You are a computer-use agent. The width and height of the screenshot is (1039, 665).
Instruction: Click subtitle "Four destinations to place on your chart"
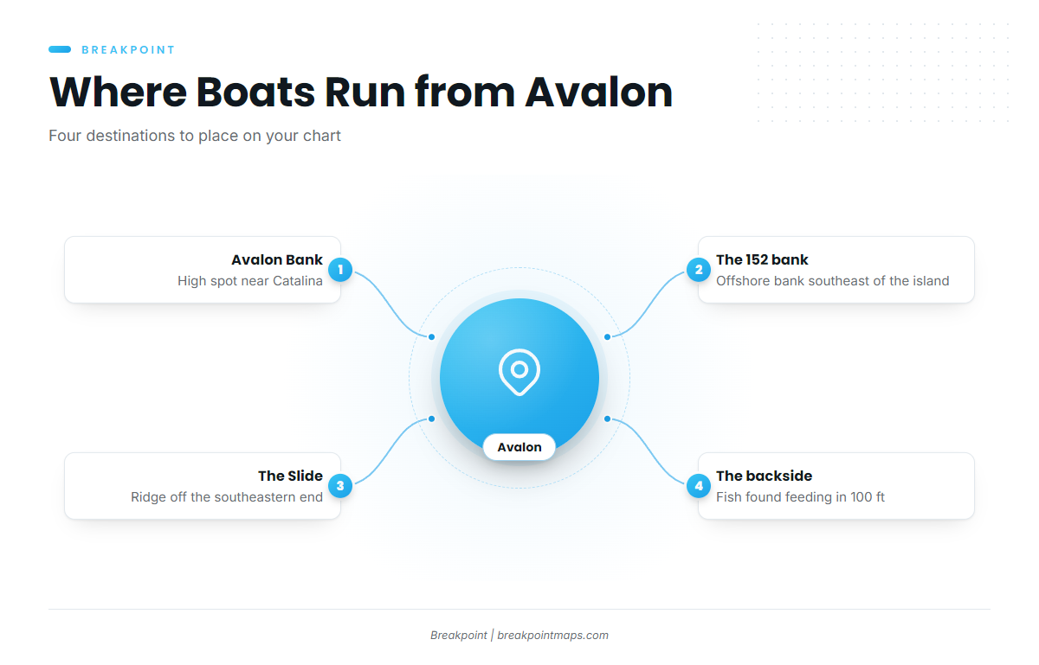[x=195, y=136]
